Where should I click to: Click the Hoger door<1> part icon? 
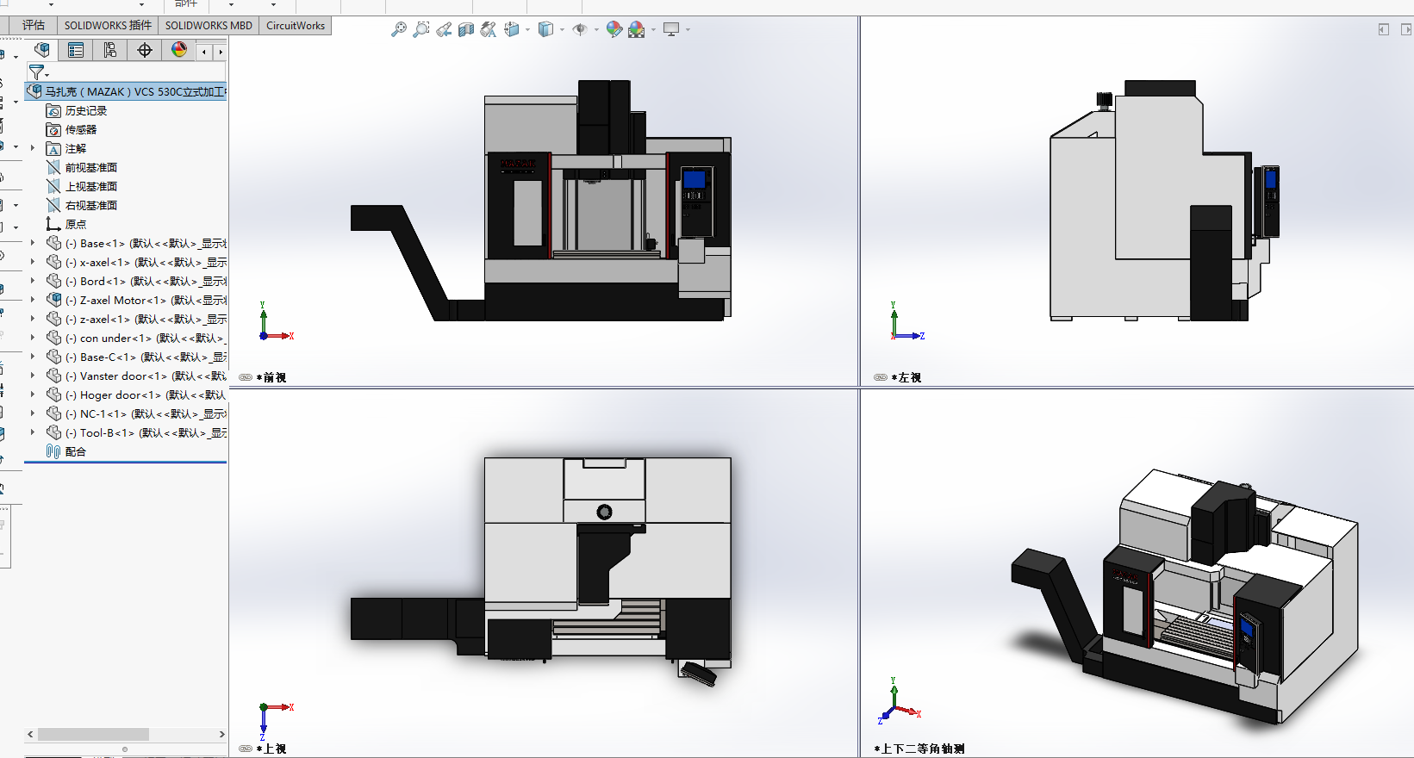(x=53, y=395)
